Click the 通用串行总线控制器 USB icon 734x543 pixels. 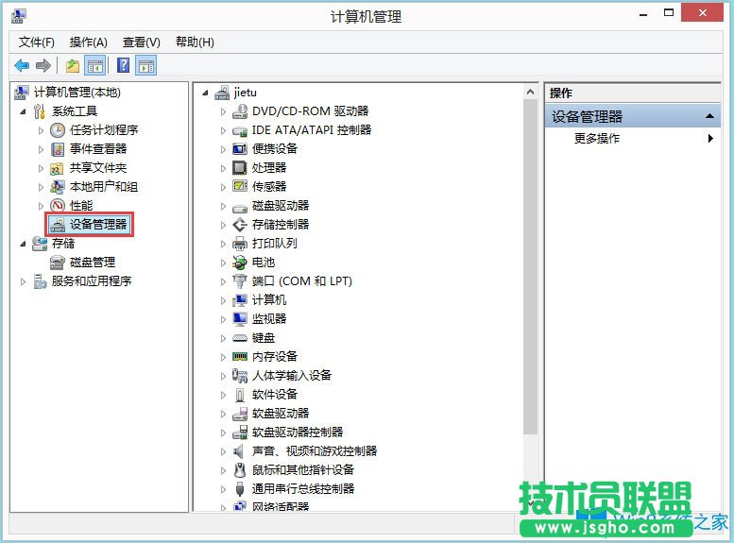[x=240, y=489]
